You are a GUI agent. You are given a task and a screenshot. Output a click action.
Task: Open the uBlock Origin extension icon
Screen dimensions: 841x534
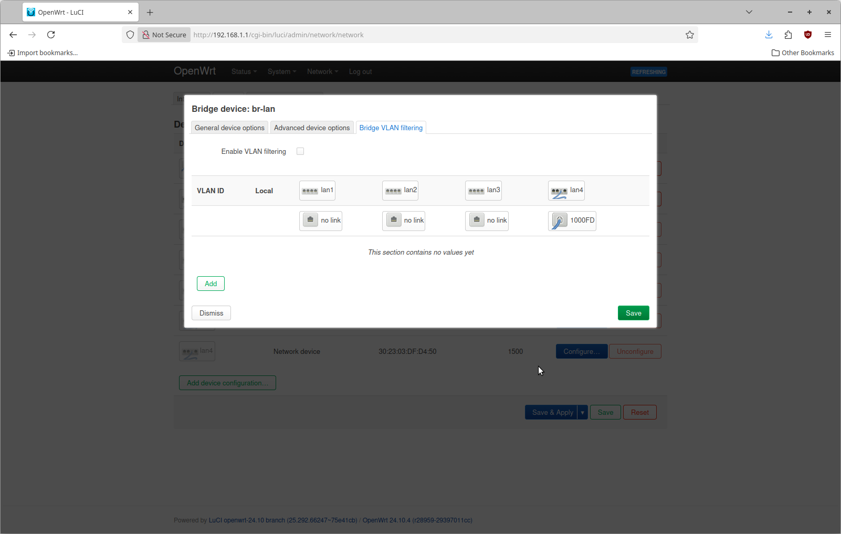(x=808, y=35)
